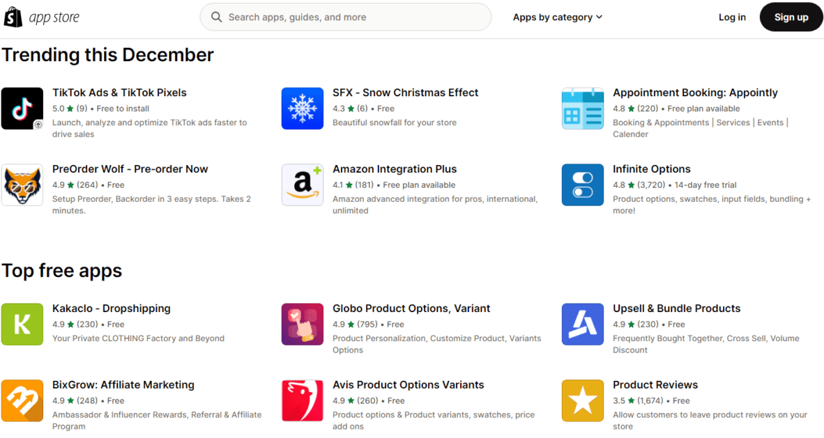Click the Shopify app store logo
The image size is (824, 438).
[42, 17]
